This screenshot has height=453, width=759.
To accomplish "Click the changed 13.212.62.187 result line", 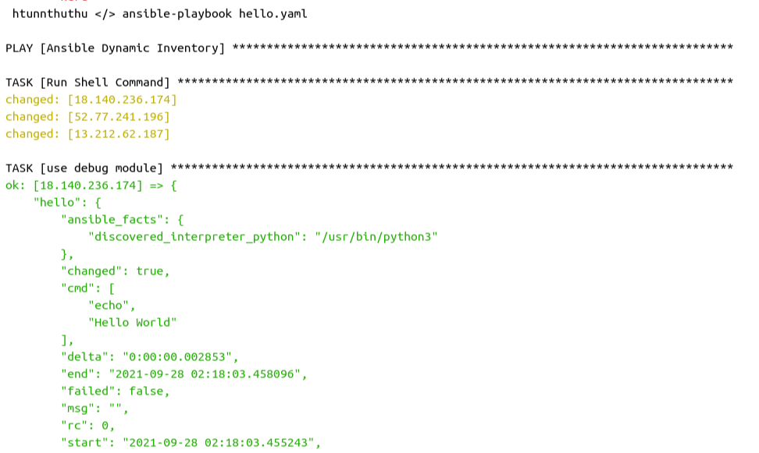I will (x=87, y=134).
